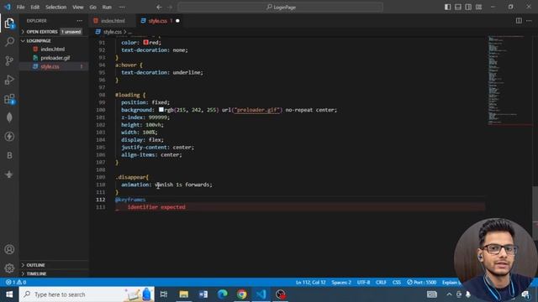Open the Thunder Client lightning icon

(9, 136)
